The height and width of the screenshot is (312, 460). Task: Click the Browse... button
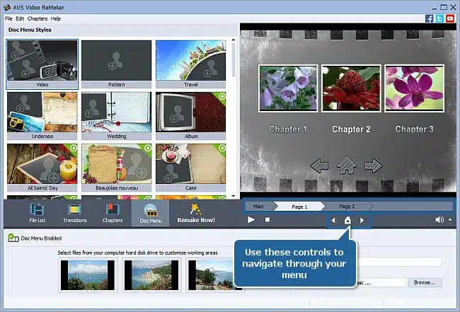(425, 282)
